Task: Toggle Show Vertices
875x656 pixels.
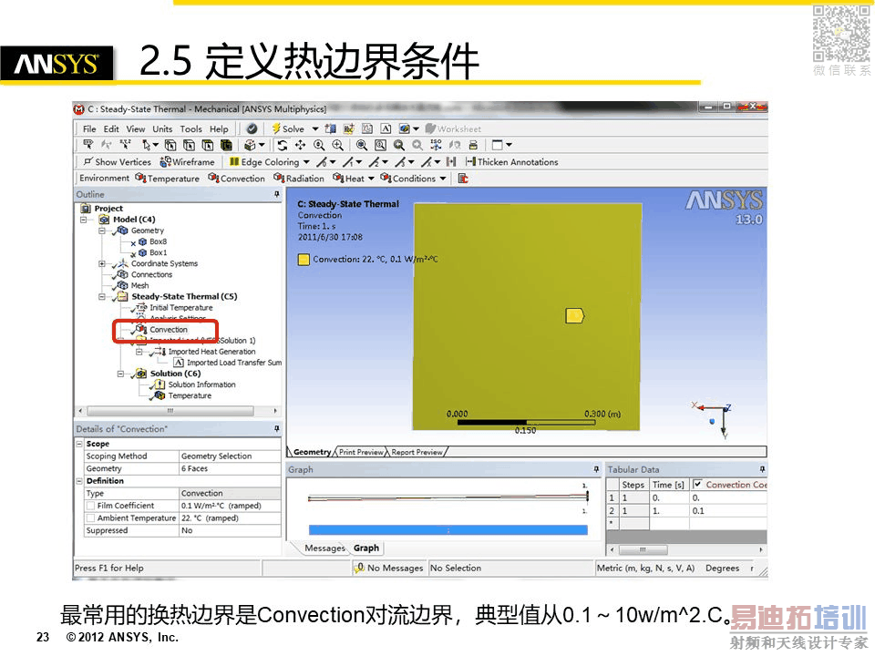Action: point(118,162)
